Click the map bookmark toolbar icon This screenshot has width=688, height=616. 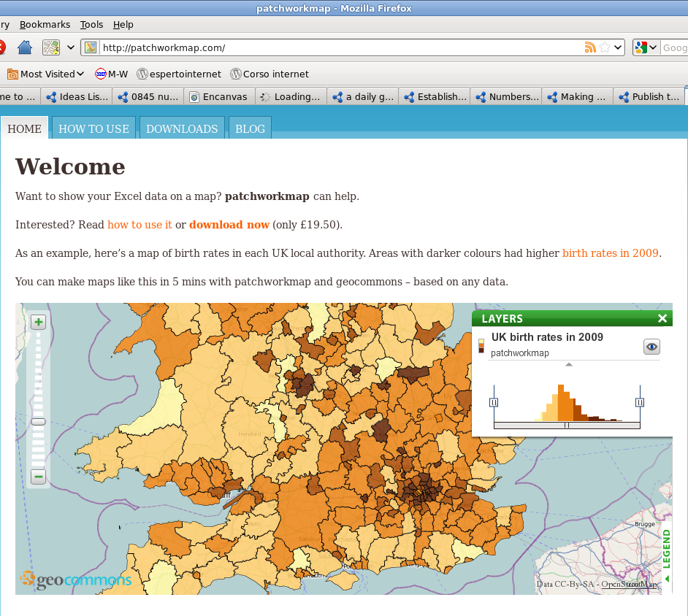[x=51, y=47]
